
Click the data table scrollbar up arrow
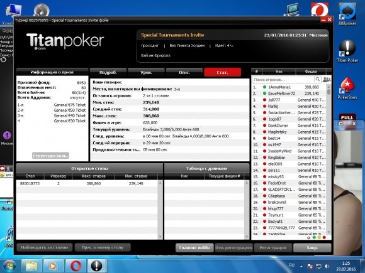pos(247,183)
